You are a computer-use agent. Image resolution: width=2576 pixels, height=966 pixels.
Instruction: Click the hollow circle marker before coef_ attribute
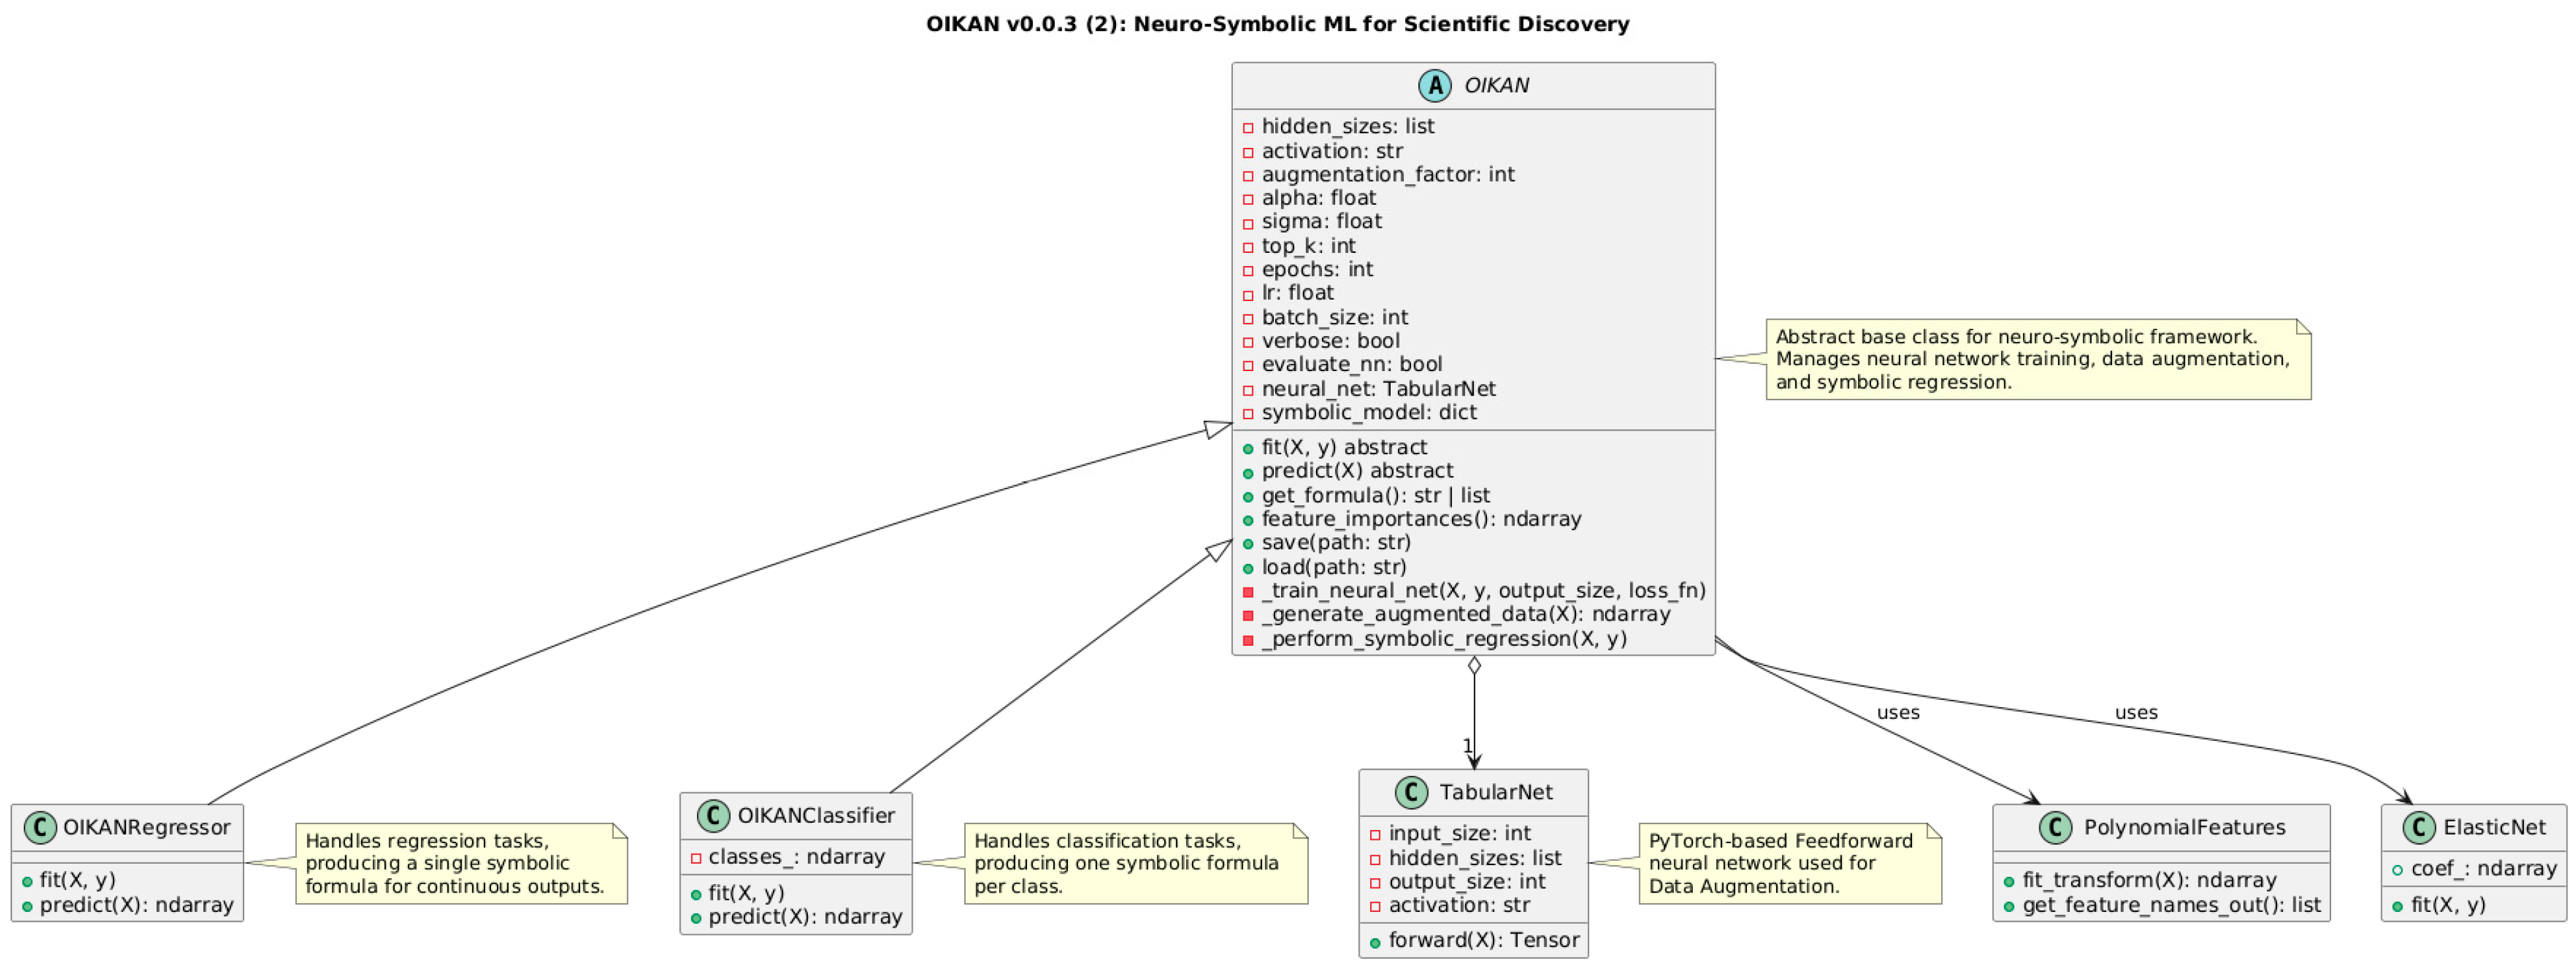2397,870
